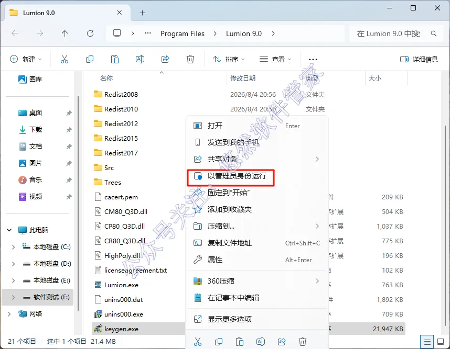Image resolution: width=450 pixels, height=349 pixels.
Task: Close the Lumion 9.0 tab
Action: tap(120, 13)
